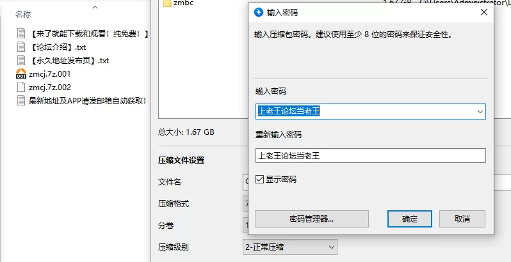Image resolution: width=511 pixels, height=262 pixels.
Task: Select the 【论坛介绍】.txt document icon
Action: [x=21, y=47]
